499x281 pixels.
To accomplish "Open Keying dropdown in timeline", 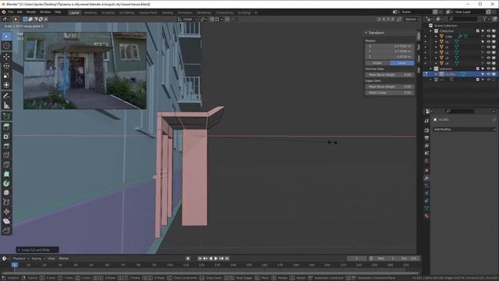I will pyautogui.click(x=38, y=258).
